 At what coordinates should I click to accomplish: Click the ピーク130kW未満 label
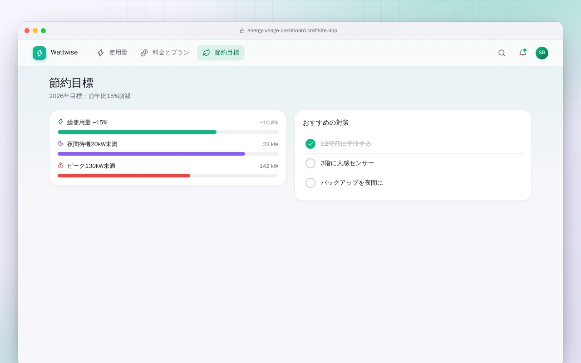pyautogui.click(x=91, y=166)
